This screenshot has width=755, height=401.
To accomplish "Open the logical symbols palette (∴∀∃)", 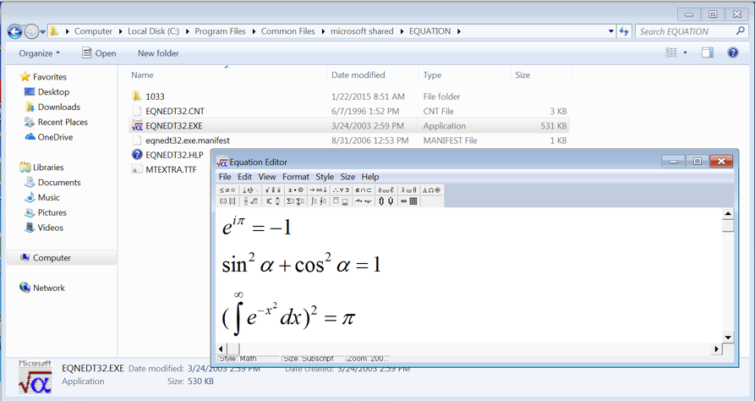I will click(x=342, y=190).
